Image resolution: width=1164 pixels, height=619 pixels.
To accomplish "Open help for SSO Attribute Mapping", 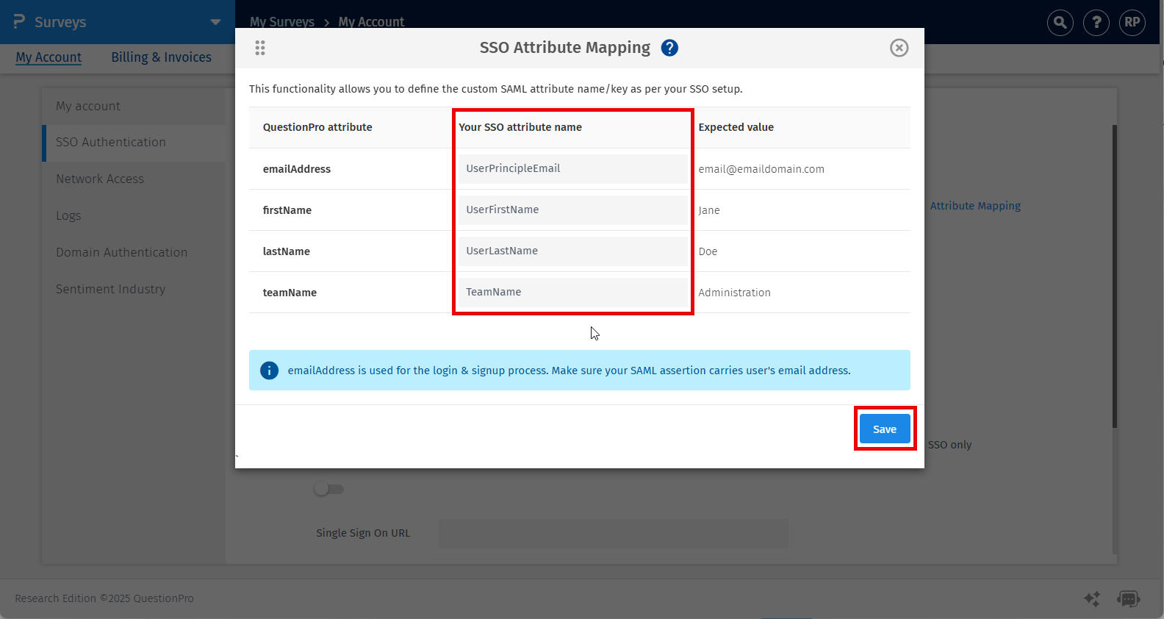I will [669, 48].
